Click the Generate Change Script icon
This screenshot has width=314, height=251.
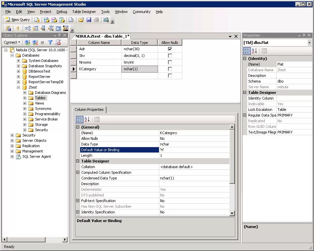[8, 28]
